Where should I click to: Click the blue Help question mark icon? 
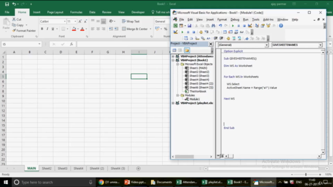(x=281, y=25)
